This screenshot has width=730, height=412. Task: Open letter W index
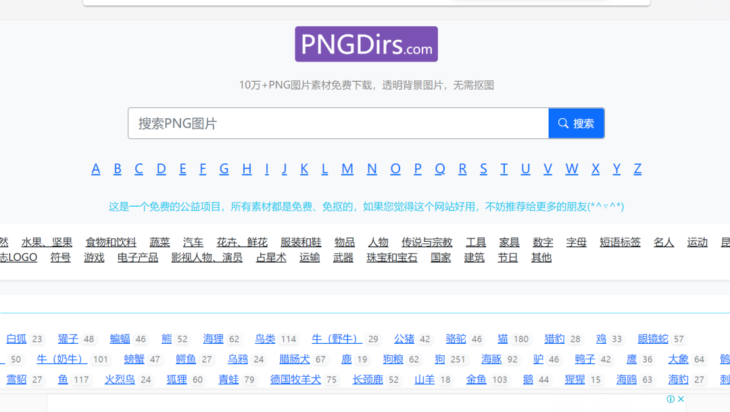point(572,169)
